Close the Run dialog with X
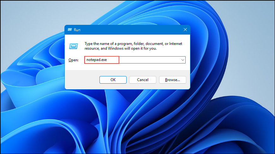 185,30
